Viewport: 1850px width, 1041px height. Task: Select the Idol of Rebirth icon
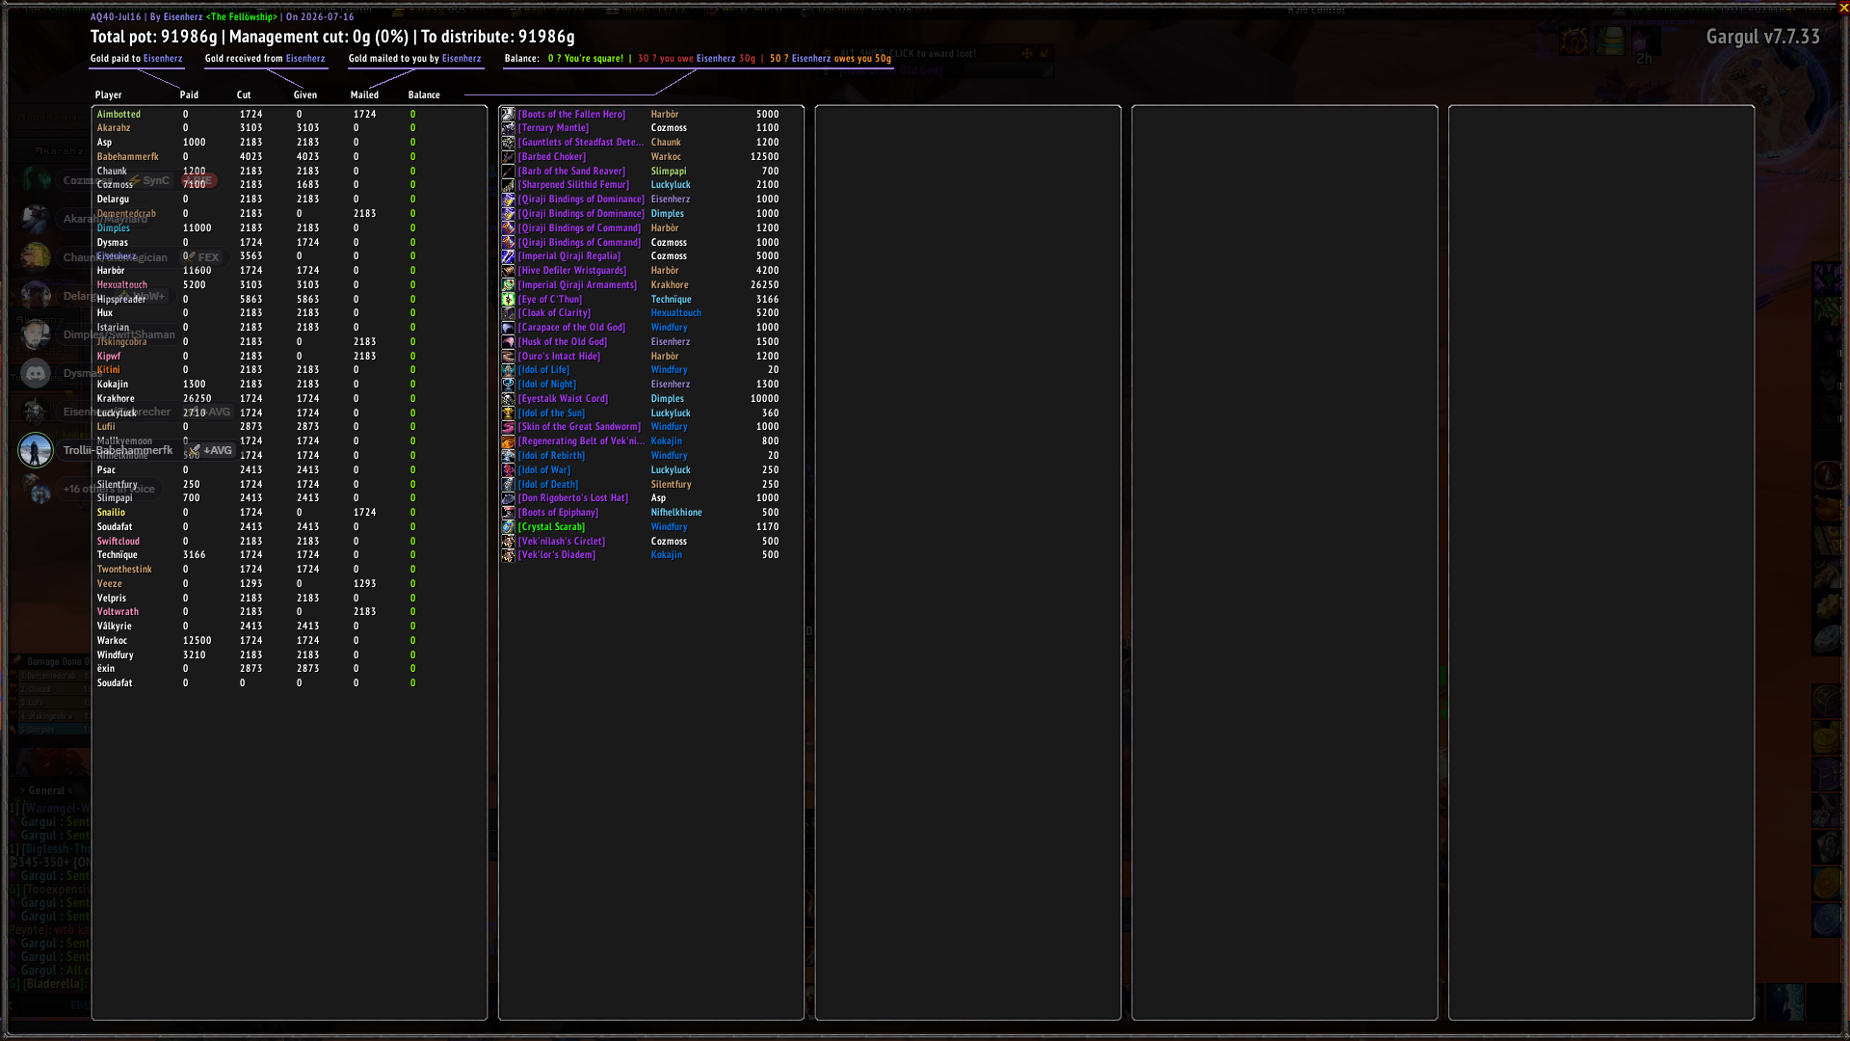tap(508, 456)
